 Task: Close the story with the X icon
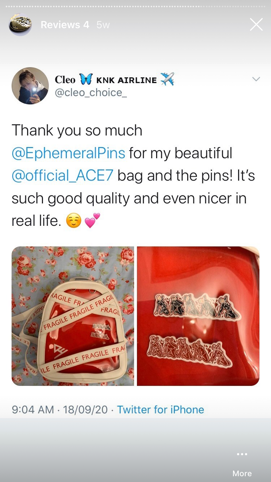256,25
